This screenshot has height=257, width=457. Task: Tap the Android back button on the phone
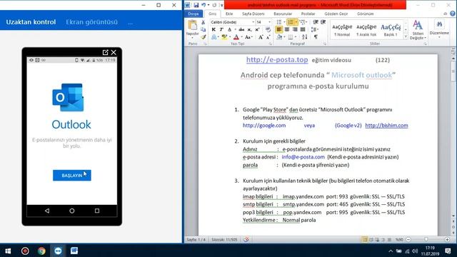(x=47, y=211)
